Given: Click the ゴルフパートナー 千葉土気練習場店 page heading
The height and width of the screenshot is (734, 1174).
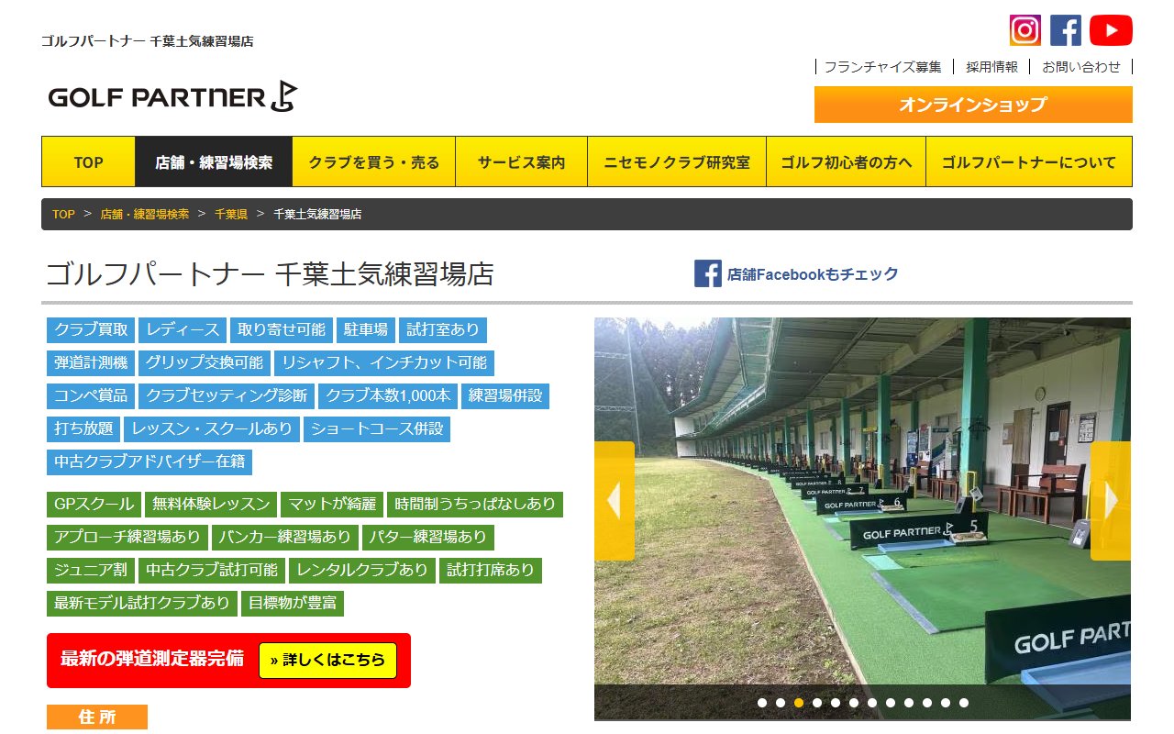Looking at the screenshot, I should 270,273.
